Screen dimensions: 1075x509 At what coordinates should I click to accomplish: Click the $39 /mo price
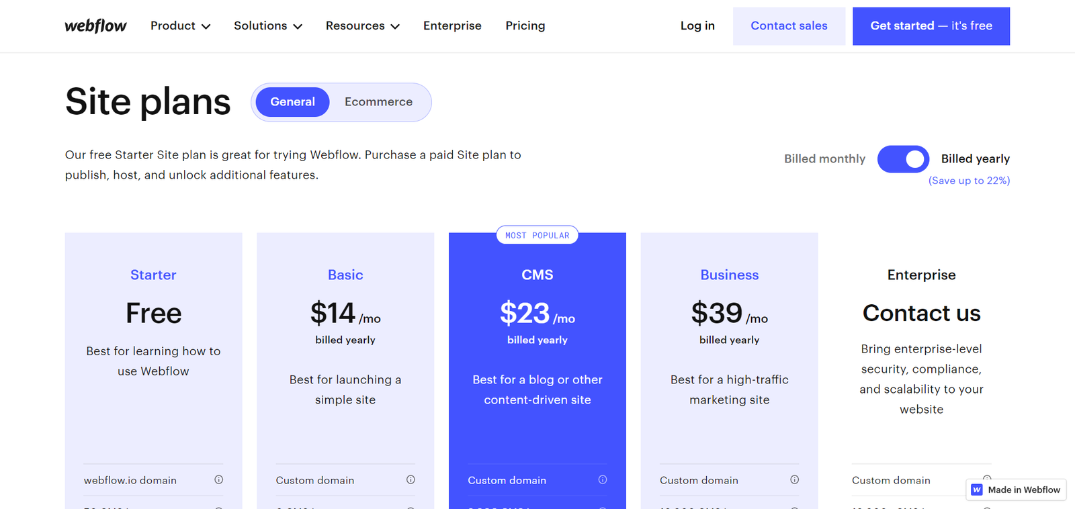(x=730, y=314)
